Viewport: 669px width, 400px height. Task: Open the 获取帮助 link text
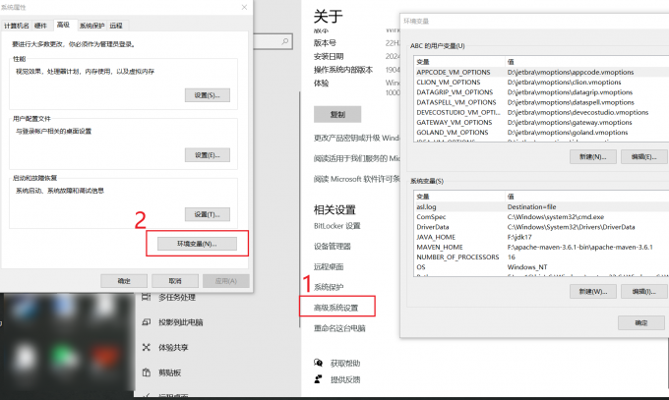click(x=345, y=364)
